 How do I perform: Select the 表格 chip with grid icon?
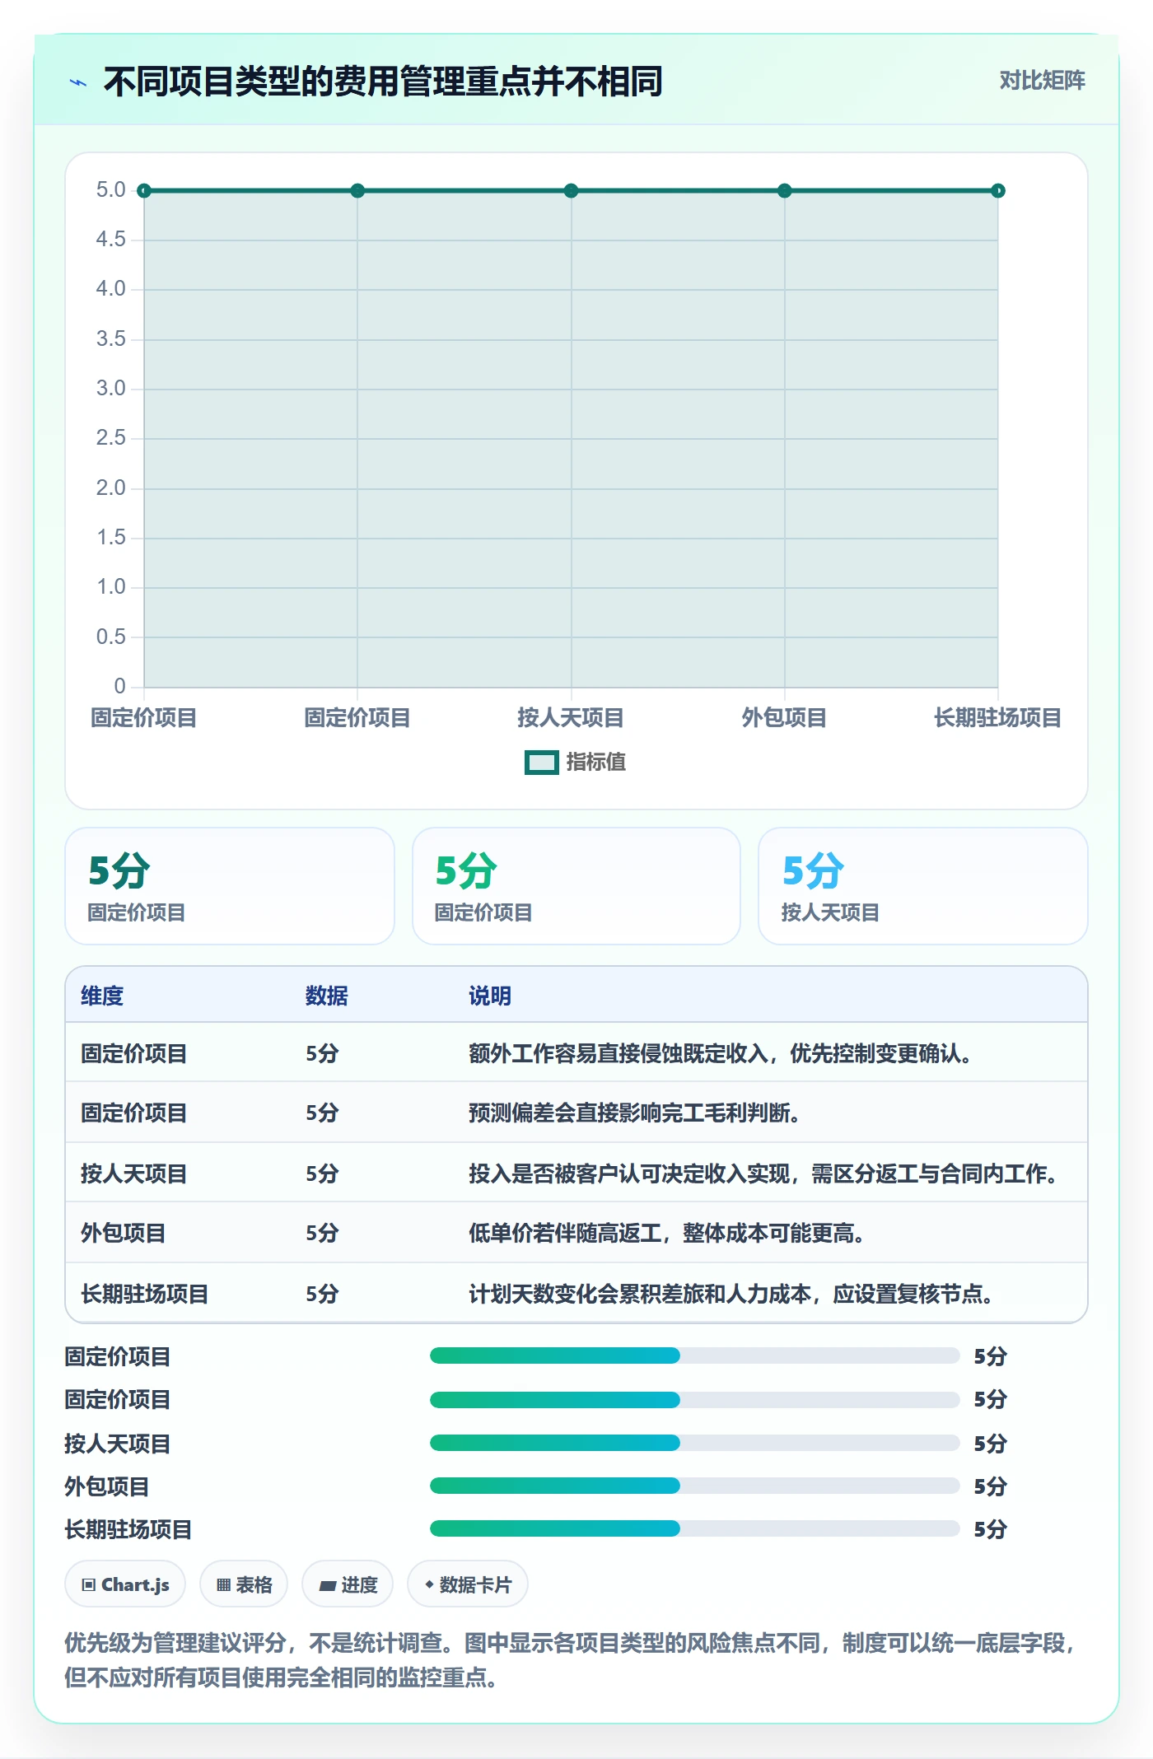pos(244,1584)
